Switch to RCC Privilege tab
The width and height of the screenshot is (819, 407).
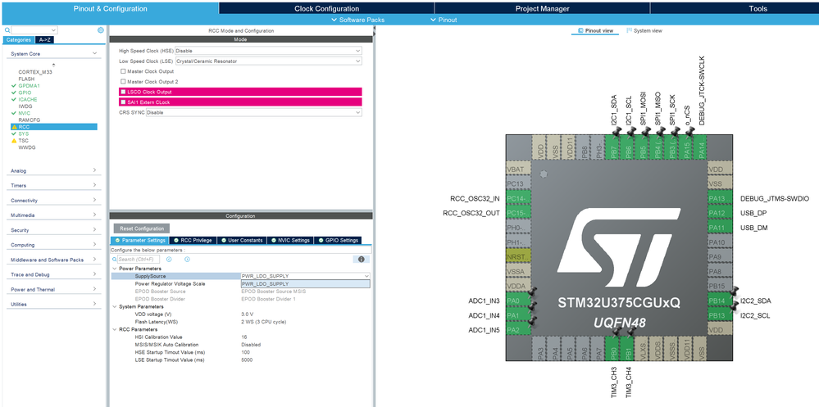point(192,240)
